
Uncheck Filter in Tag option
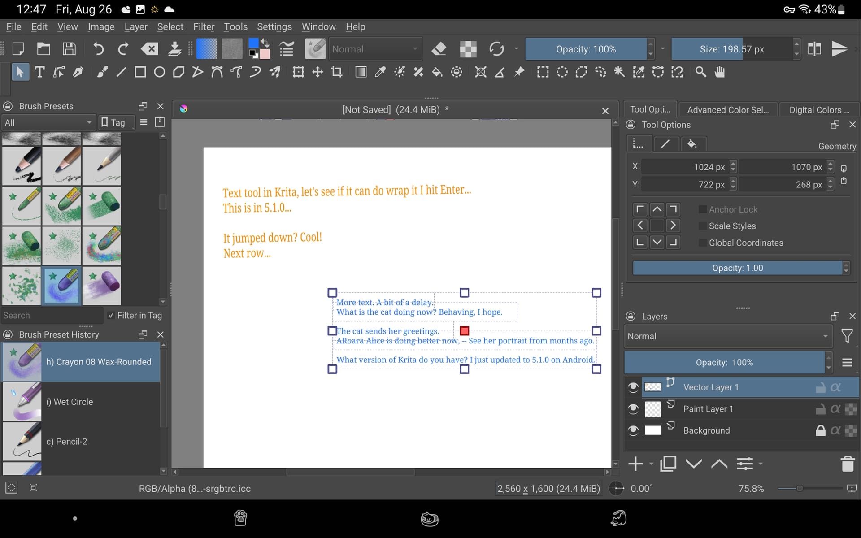(111, 316)
